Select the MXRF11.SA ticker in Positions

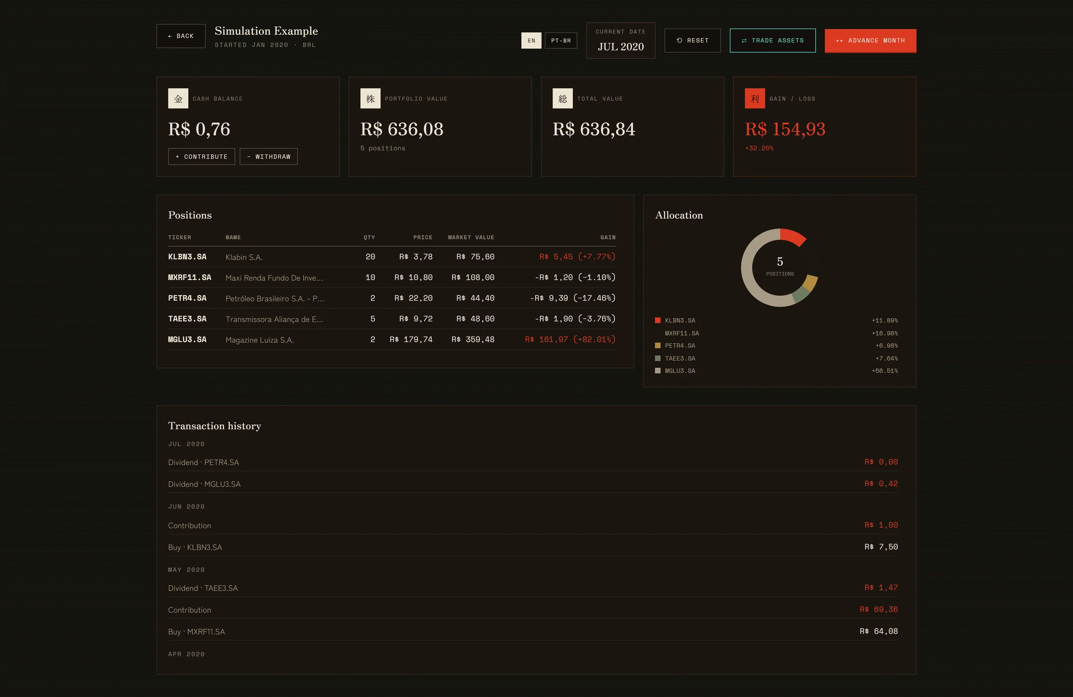tap(190, 277)
